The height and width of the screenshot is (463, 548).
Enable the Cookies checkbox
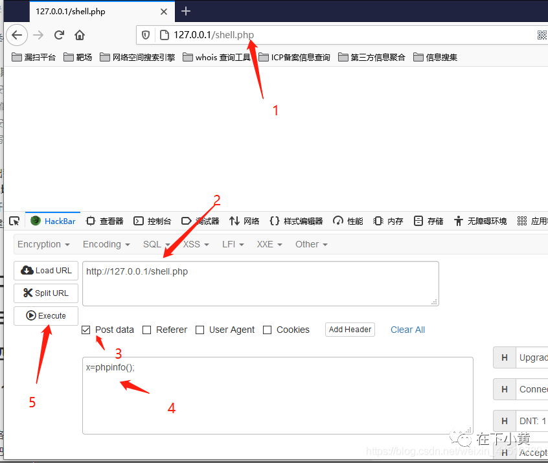point(268,330)
